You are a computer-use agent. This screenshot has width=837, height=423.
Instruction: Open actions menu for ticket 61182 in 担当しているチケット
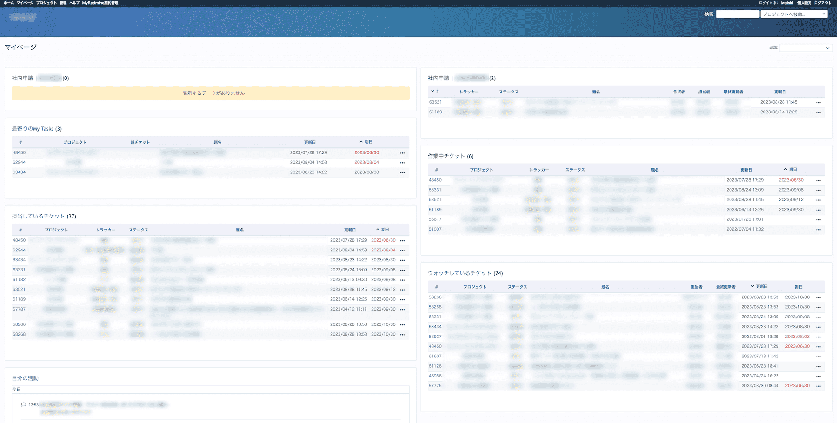pyautogui.click(x=402, y=280)
